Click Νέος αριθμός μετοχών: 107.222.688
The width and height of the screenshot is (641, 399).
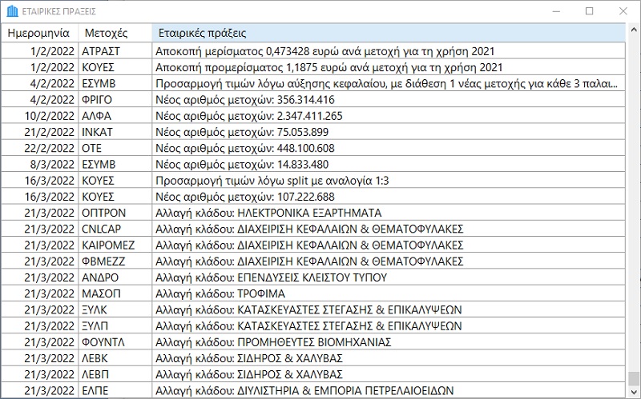pos(389,197)
